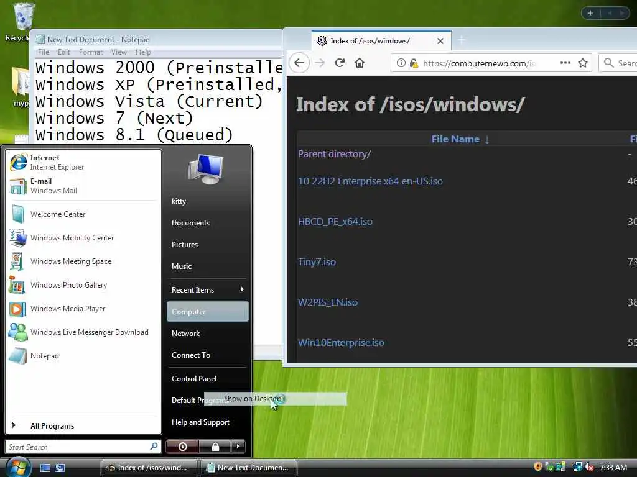Screen dimensions: 637x477
Task: Start Windows Meeting Space
Action: point(83,261)
